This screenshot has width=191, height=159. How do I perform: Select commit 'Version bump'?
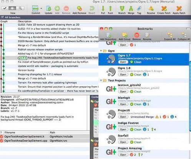49,70
